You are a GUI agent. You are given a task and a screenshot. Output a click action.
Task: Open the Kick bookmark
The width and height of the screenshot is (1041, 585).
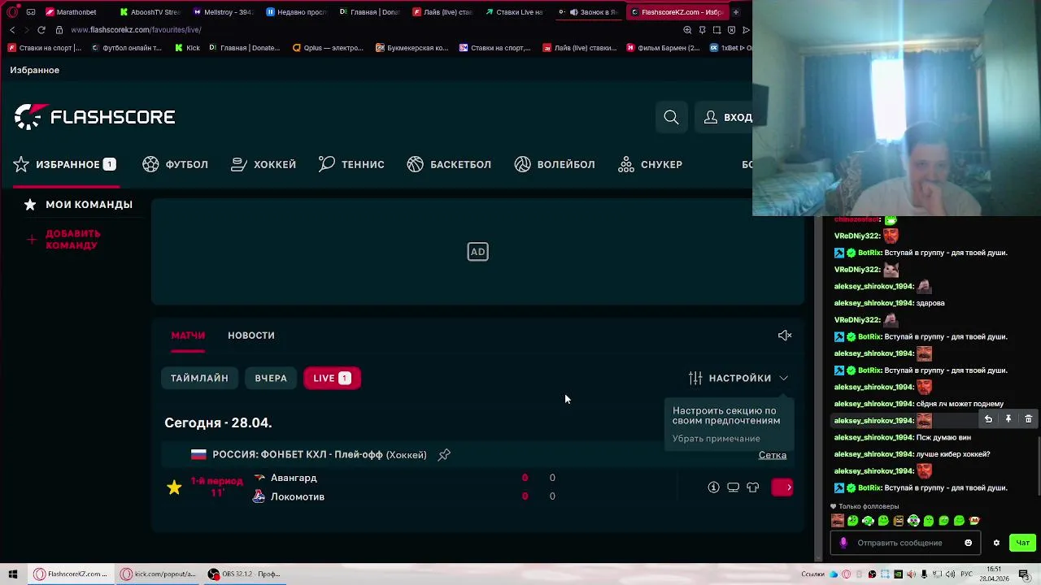click(x=187, y=48)
